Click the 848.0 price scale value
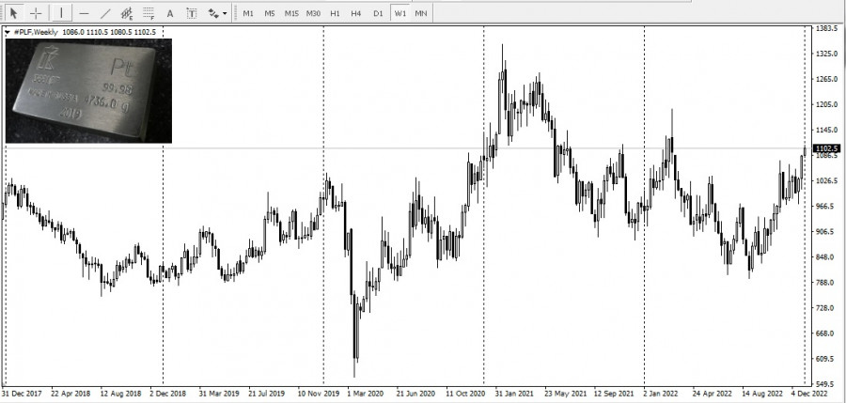The height and width of the screenshot is (403, 846). (826, 256)
